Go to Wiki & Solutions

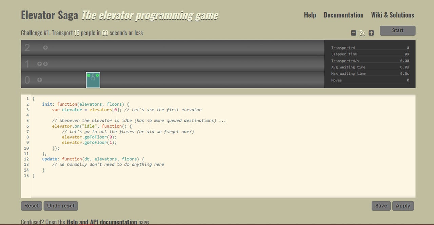[x=392, y=15]
